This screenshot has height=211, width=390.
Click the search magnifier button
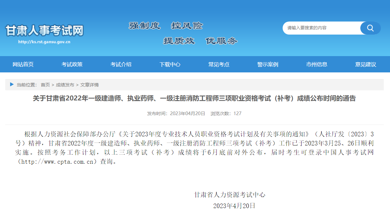pyautogui.click(x=370, y=28)
